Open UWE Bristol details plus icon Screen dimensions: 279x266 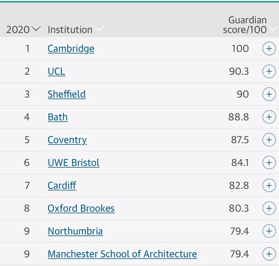[269, 163]
